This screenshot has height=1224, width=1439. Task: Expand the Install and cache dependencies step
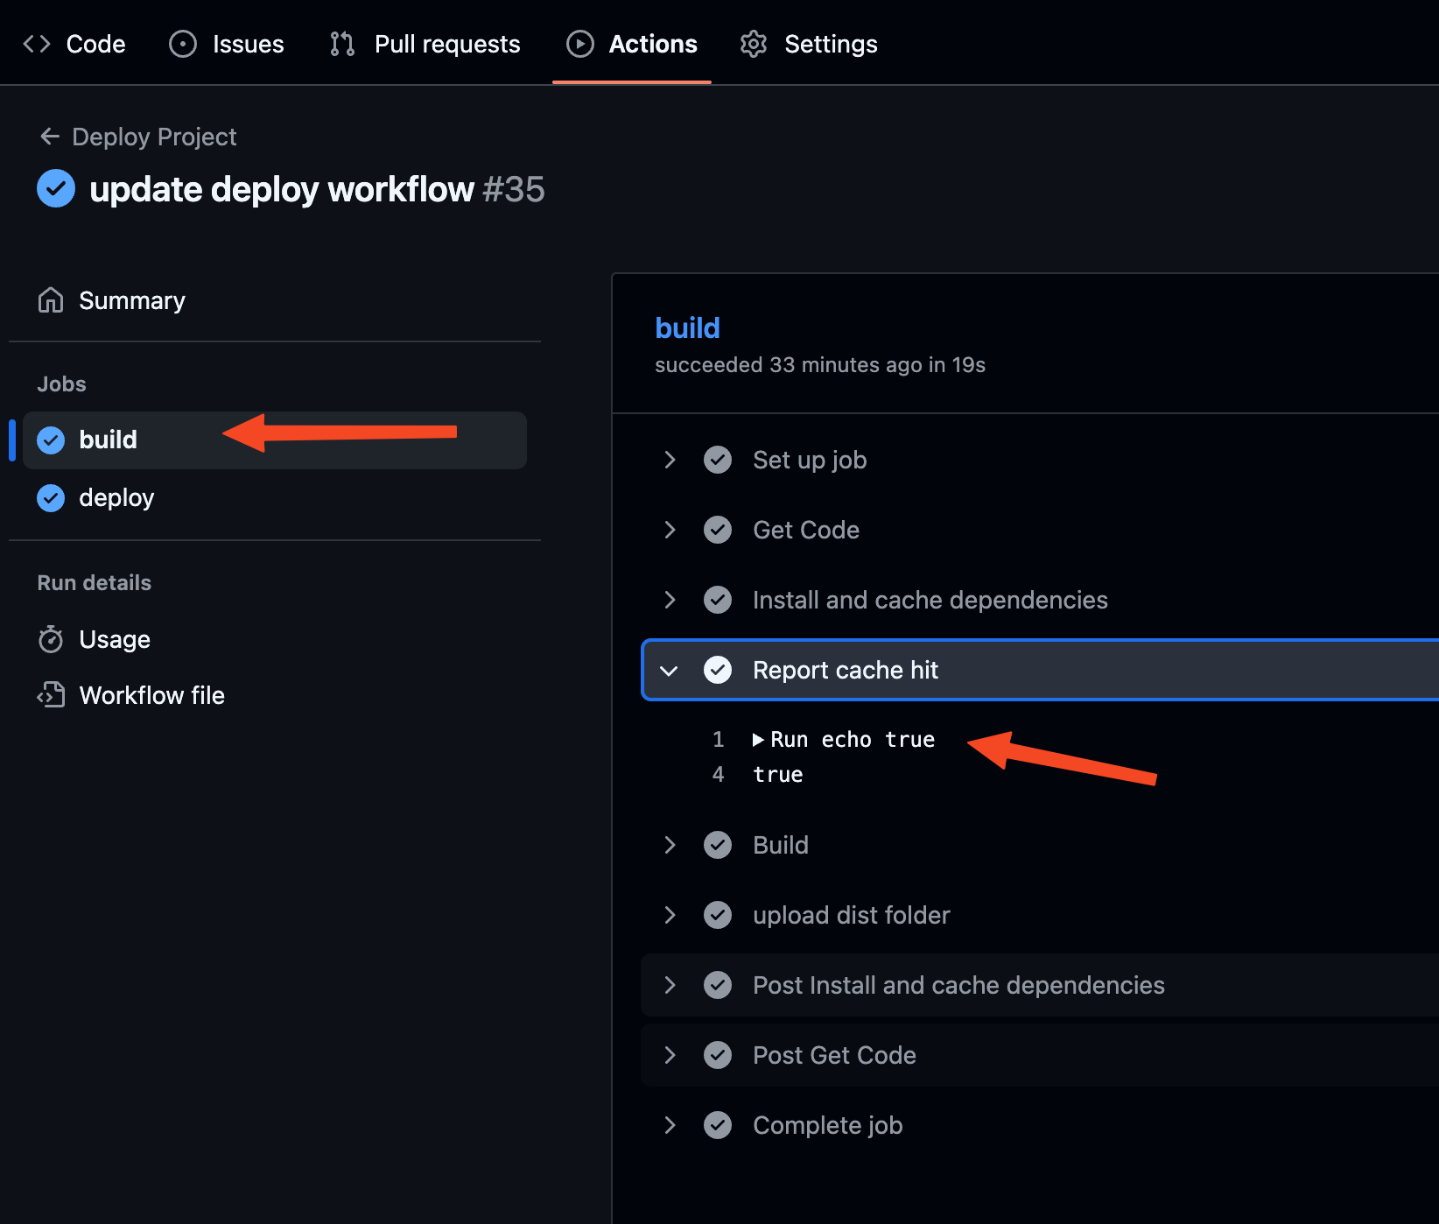[670, 600]
